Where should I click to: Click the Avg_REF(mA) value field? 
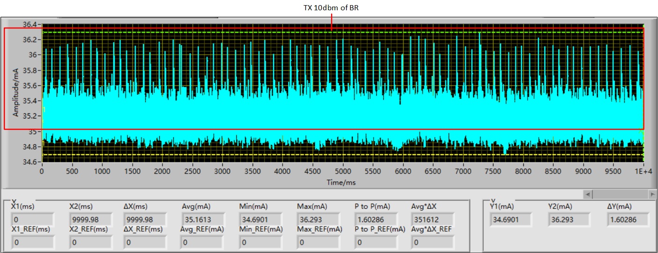pos(202,242)
